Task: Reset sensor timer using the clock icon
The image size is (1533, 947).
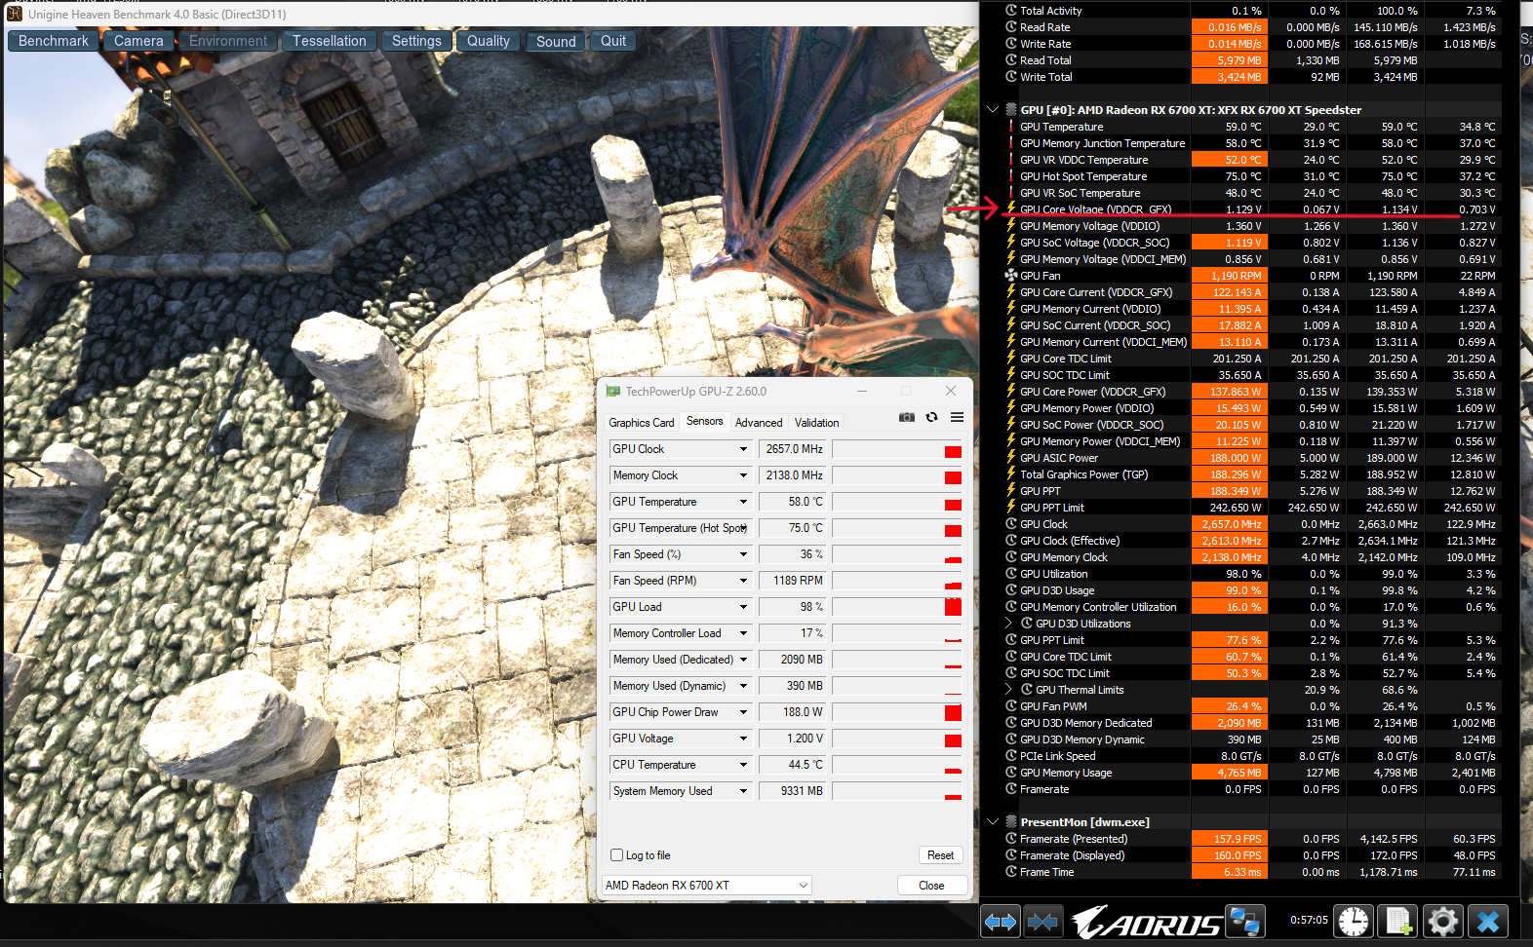Action: tap(1353, 922)
